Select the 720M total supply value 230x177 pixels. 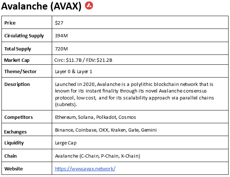[x=61, y=49]
